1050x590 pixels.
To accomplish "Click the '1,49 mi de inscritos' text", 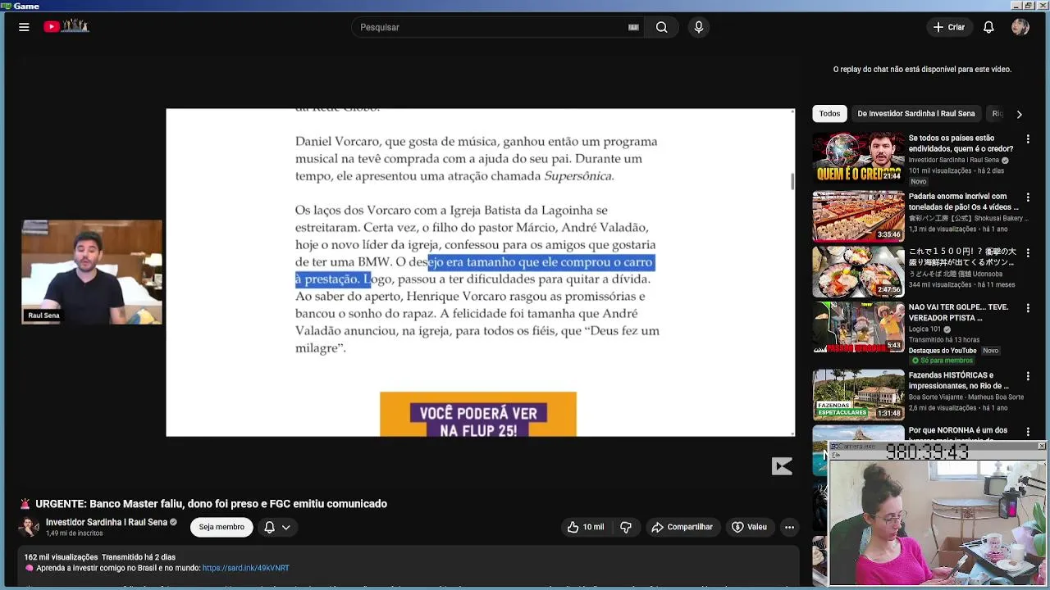I will (x=75, y=533).
